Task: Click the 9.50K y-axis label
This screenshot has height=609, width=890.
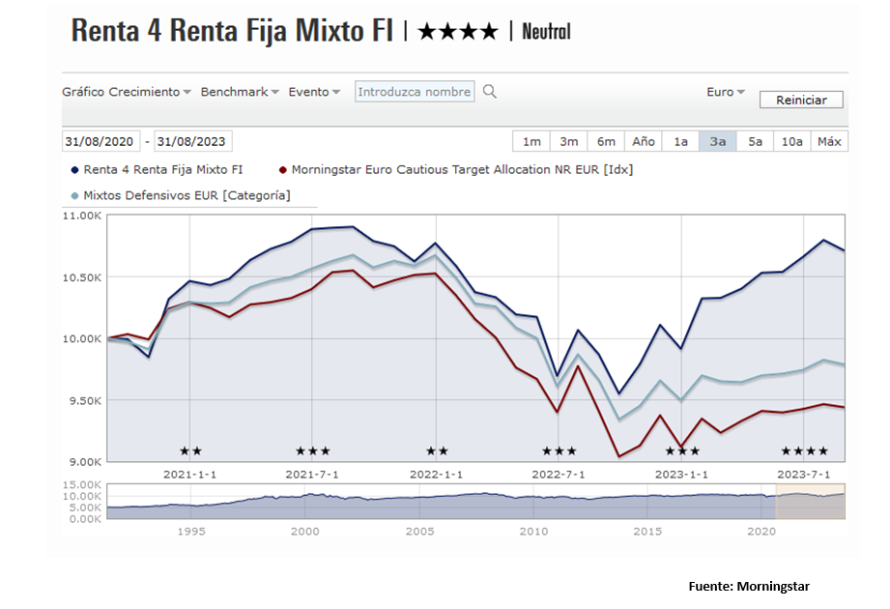Action: pos(85,401)
